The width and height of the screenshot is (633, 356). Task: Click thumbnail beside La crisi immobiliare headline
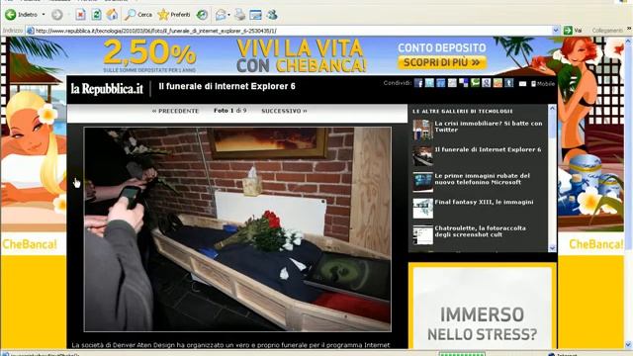pos(422,130)
